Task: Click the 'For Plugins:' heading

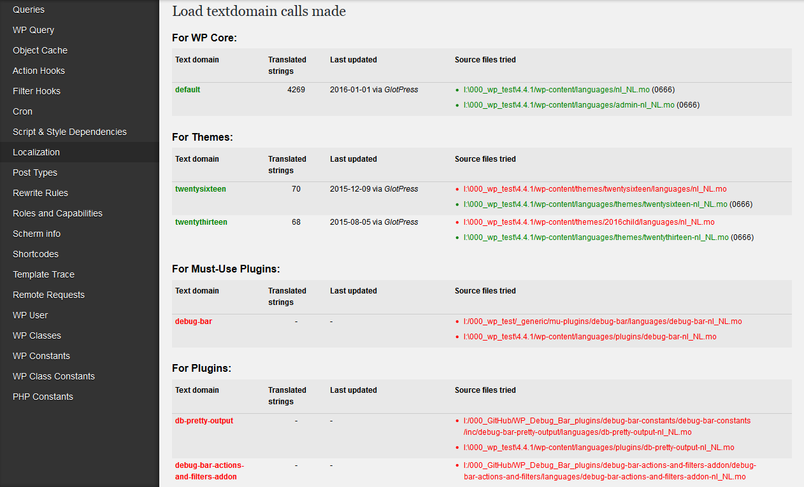Action: (x=201, y=369)
